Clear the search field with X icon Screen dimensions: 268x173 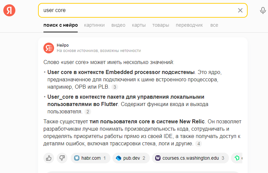[240, 10]
